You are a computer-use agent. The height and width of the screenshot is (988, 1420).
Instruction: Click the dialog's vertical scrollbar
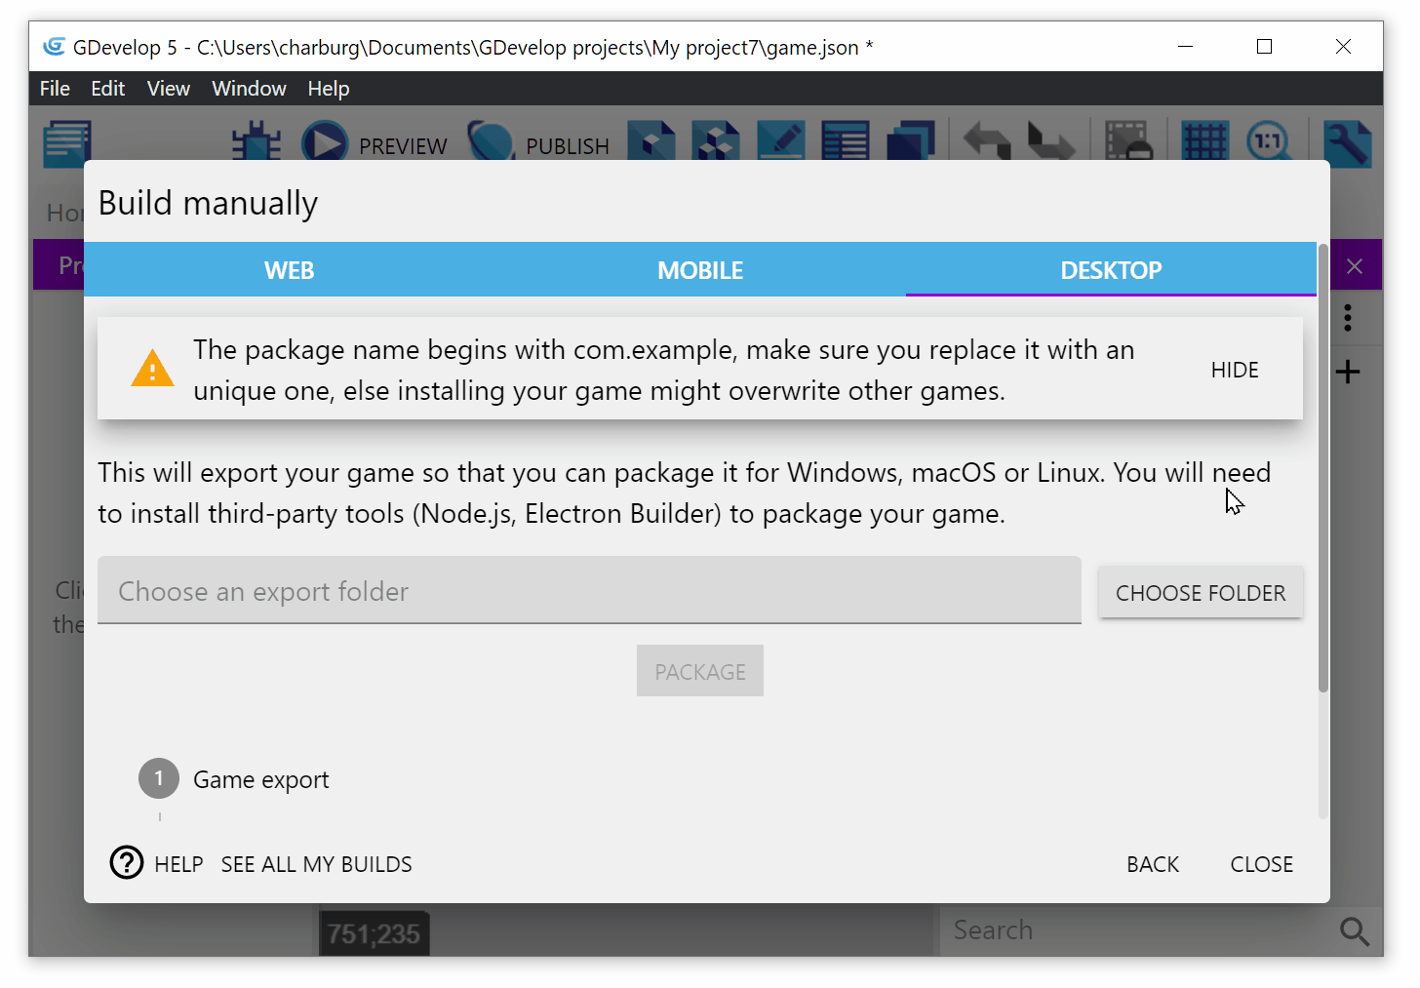pyautogui.click(x=1322, y=468)
